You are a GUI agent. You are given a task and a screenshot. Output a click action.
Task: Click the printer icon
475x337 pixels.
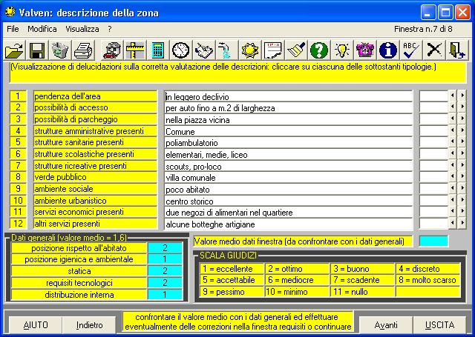pos(82,50)
